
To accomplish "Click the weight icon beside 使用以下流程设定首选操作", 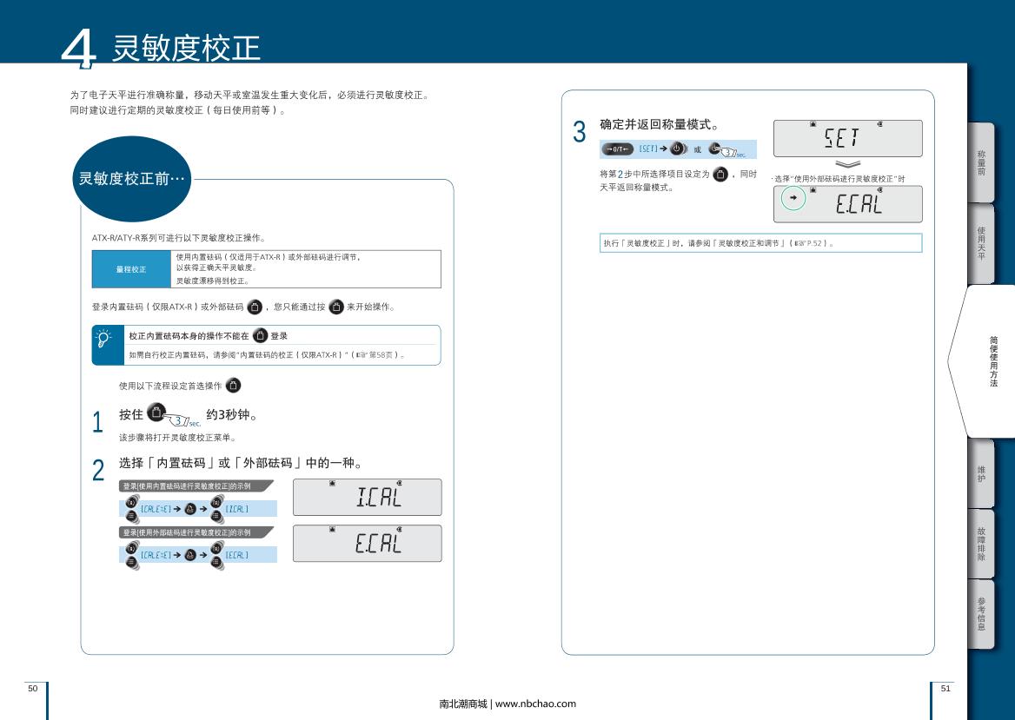I will click(x=233, y=385).
